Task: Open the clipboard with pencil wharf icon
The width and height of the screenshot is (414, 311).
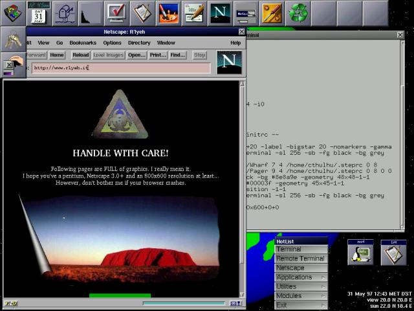Action: click(142, 13)
